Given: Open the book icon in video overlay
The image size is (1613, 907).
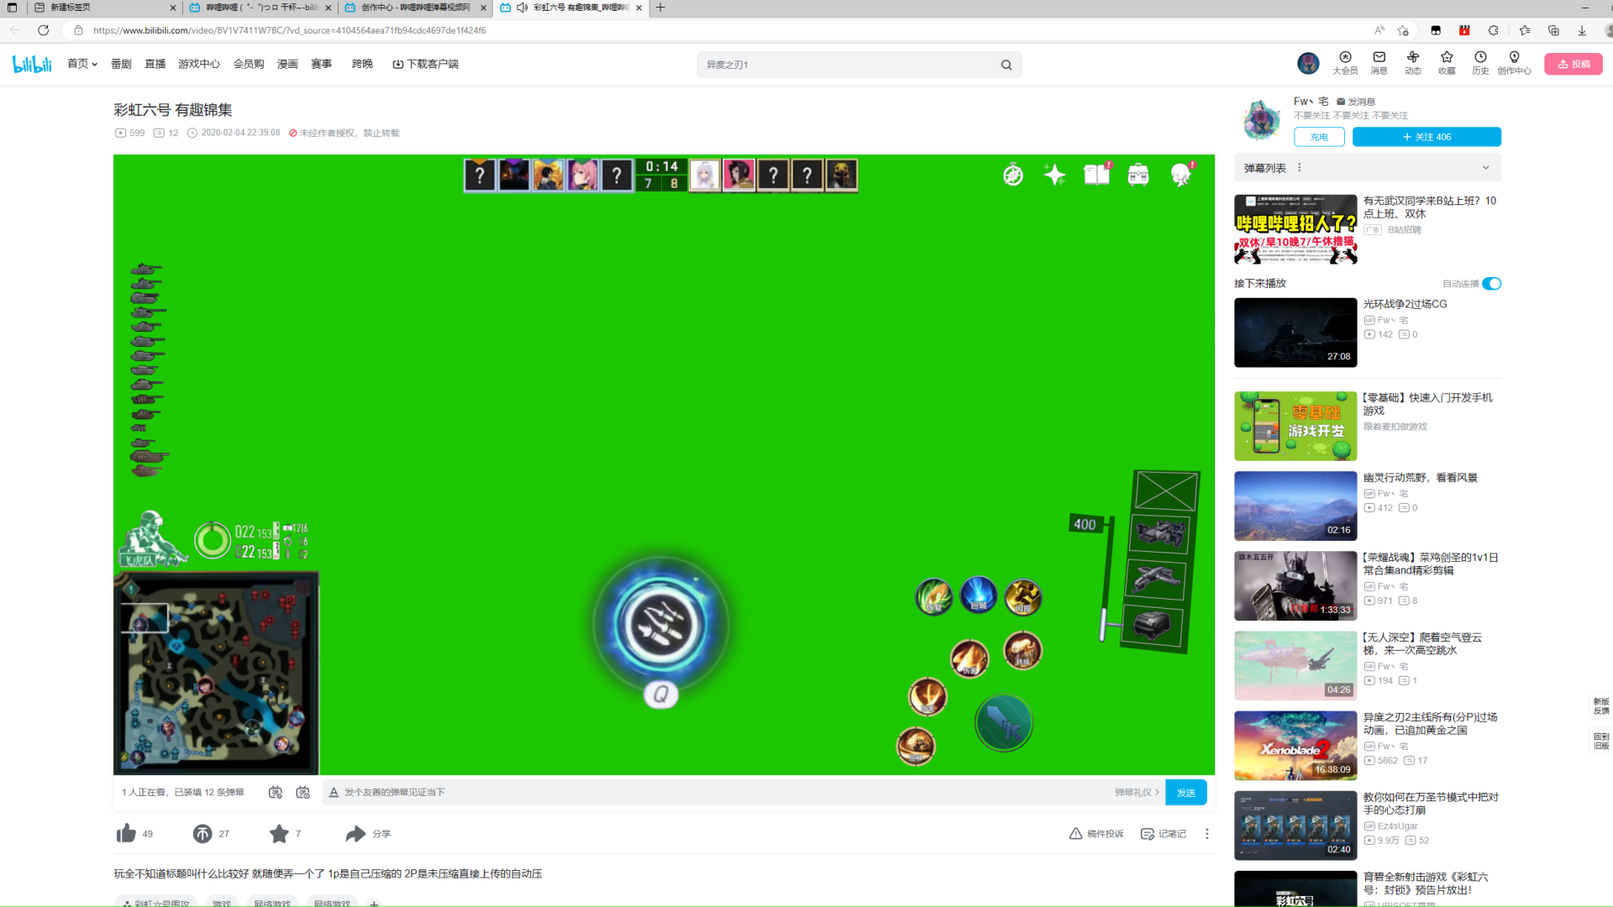Looking at the screenshot, I should (x=1096, y=174).
